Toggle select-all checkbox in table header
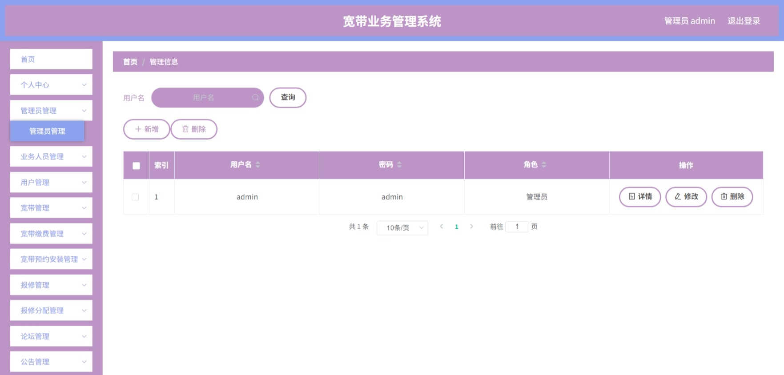This screenshot has width=784, height=375. tap(137, 165)
